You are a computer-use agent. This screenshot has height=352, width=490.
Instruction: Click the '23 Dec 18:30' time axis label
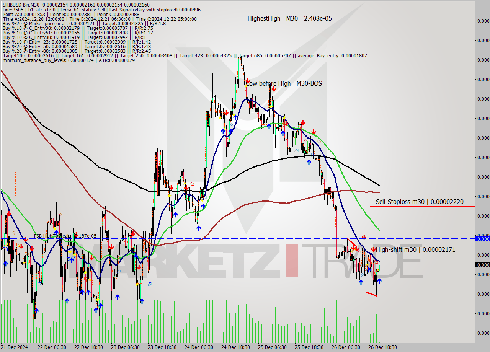pyautogui.click(x=162, y=347)
